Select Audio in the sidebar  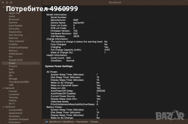point(12,16)
